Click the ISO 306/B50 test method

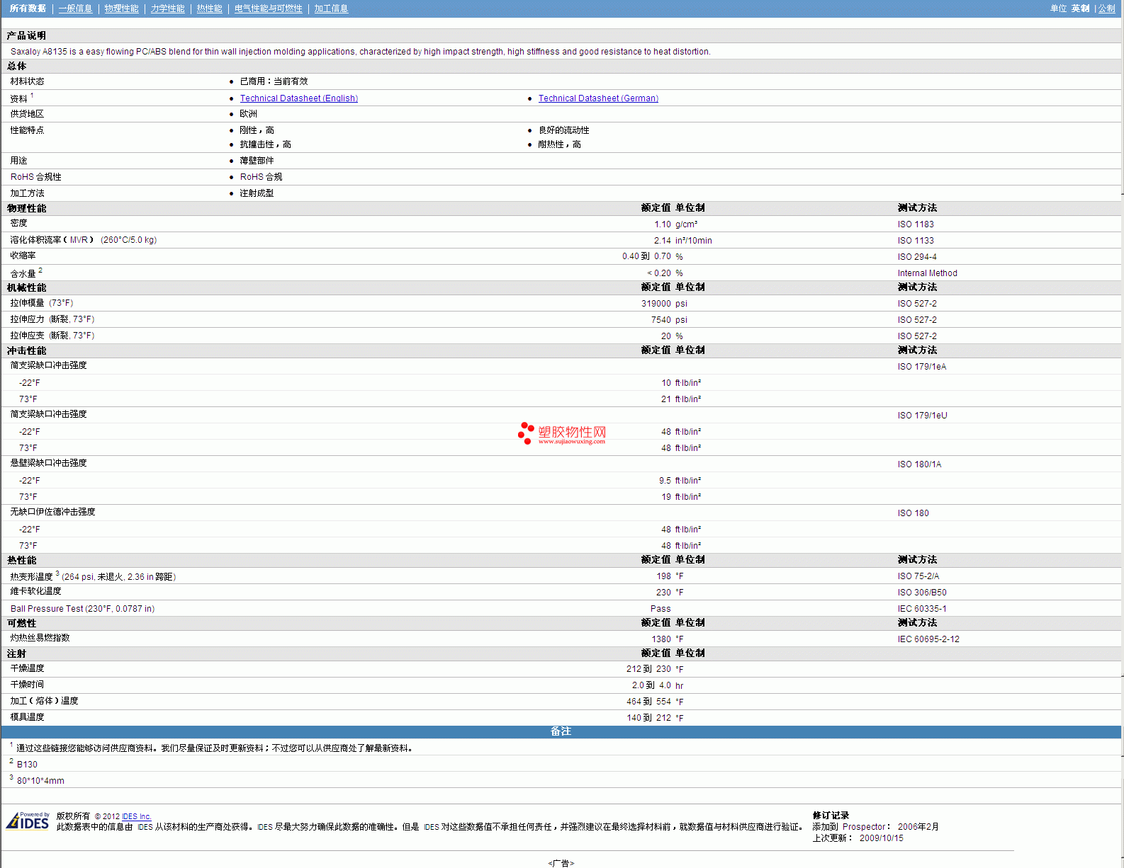[922, 593]
